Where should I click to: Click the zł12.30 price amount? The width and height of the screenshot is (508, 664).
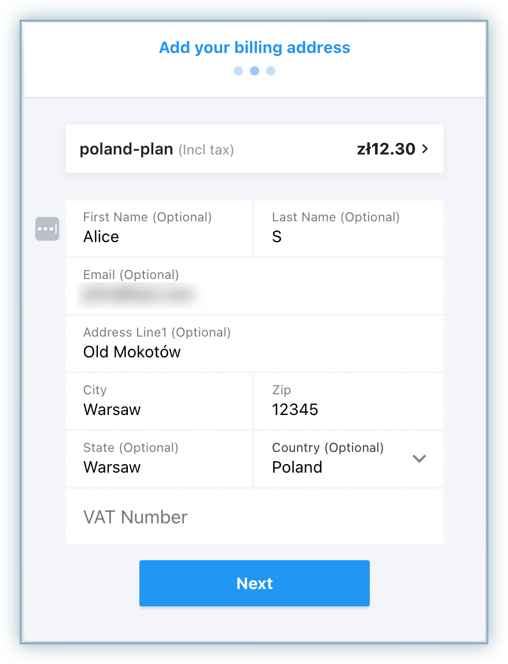(x=386, y=149)
